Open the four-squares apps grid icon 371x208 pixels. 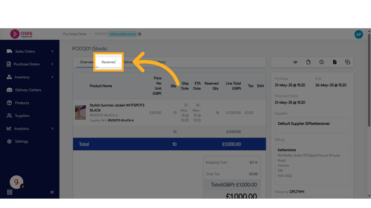(10, 192)
